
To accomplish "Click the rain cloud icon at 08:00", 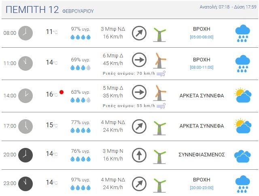I will pos(242,33).
